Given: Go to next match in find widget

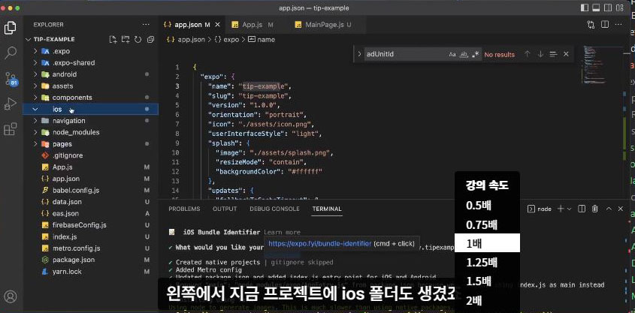Looking at the screenshot, I should (x=540, y=54).
